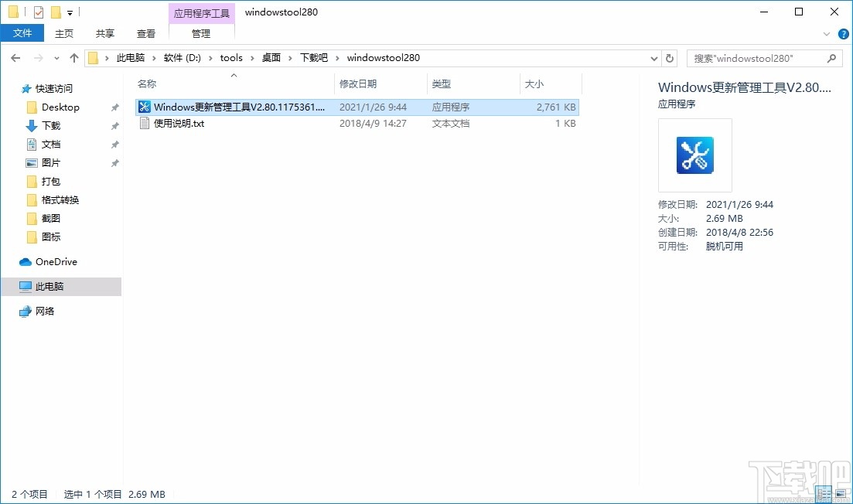Switch to the 主页 ribbon tab
This screenshot has width=853, height=504.
tap(64, 33)
